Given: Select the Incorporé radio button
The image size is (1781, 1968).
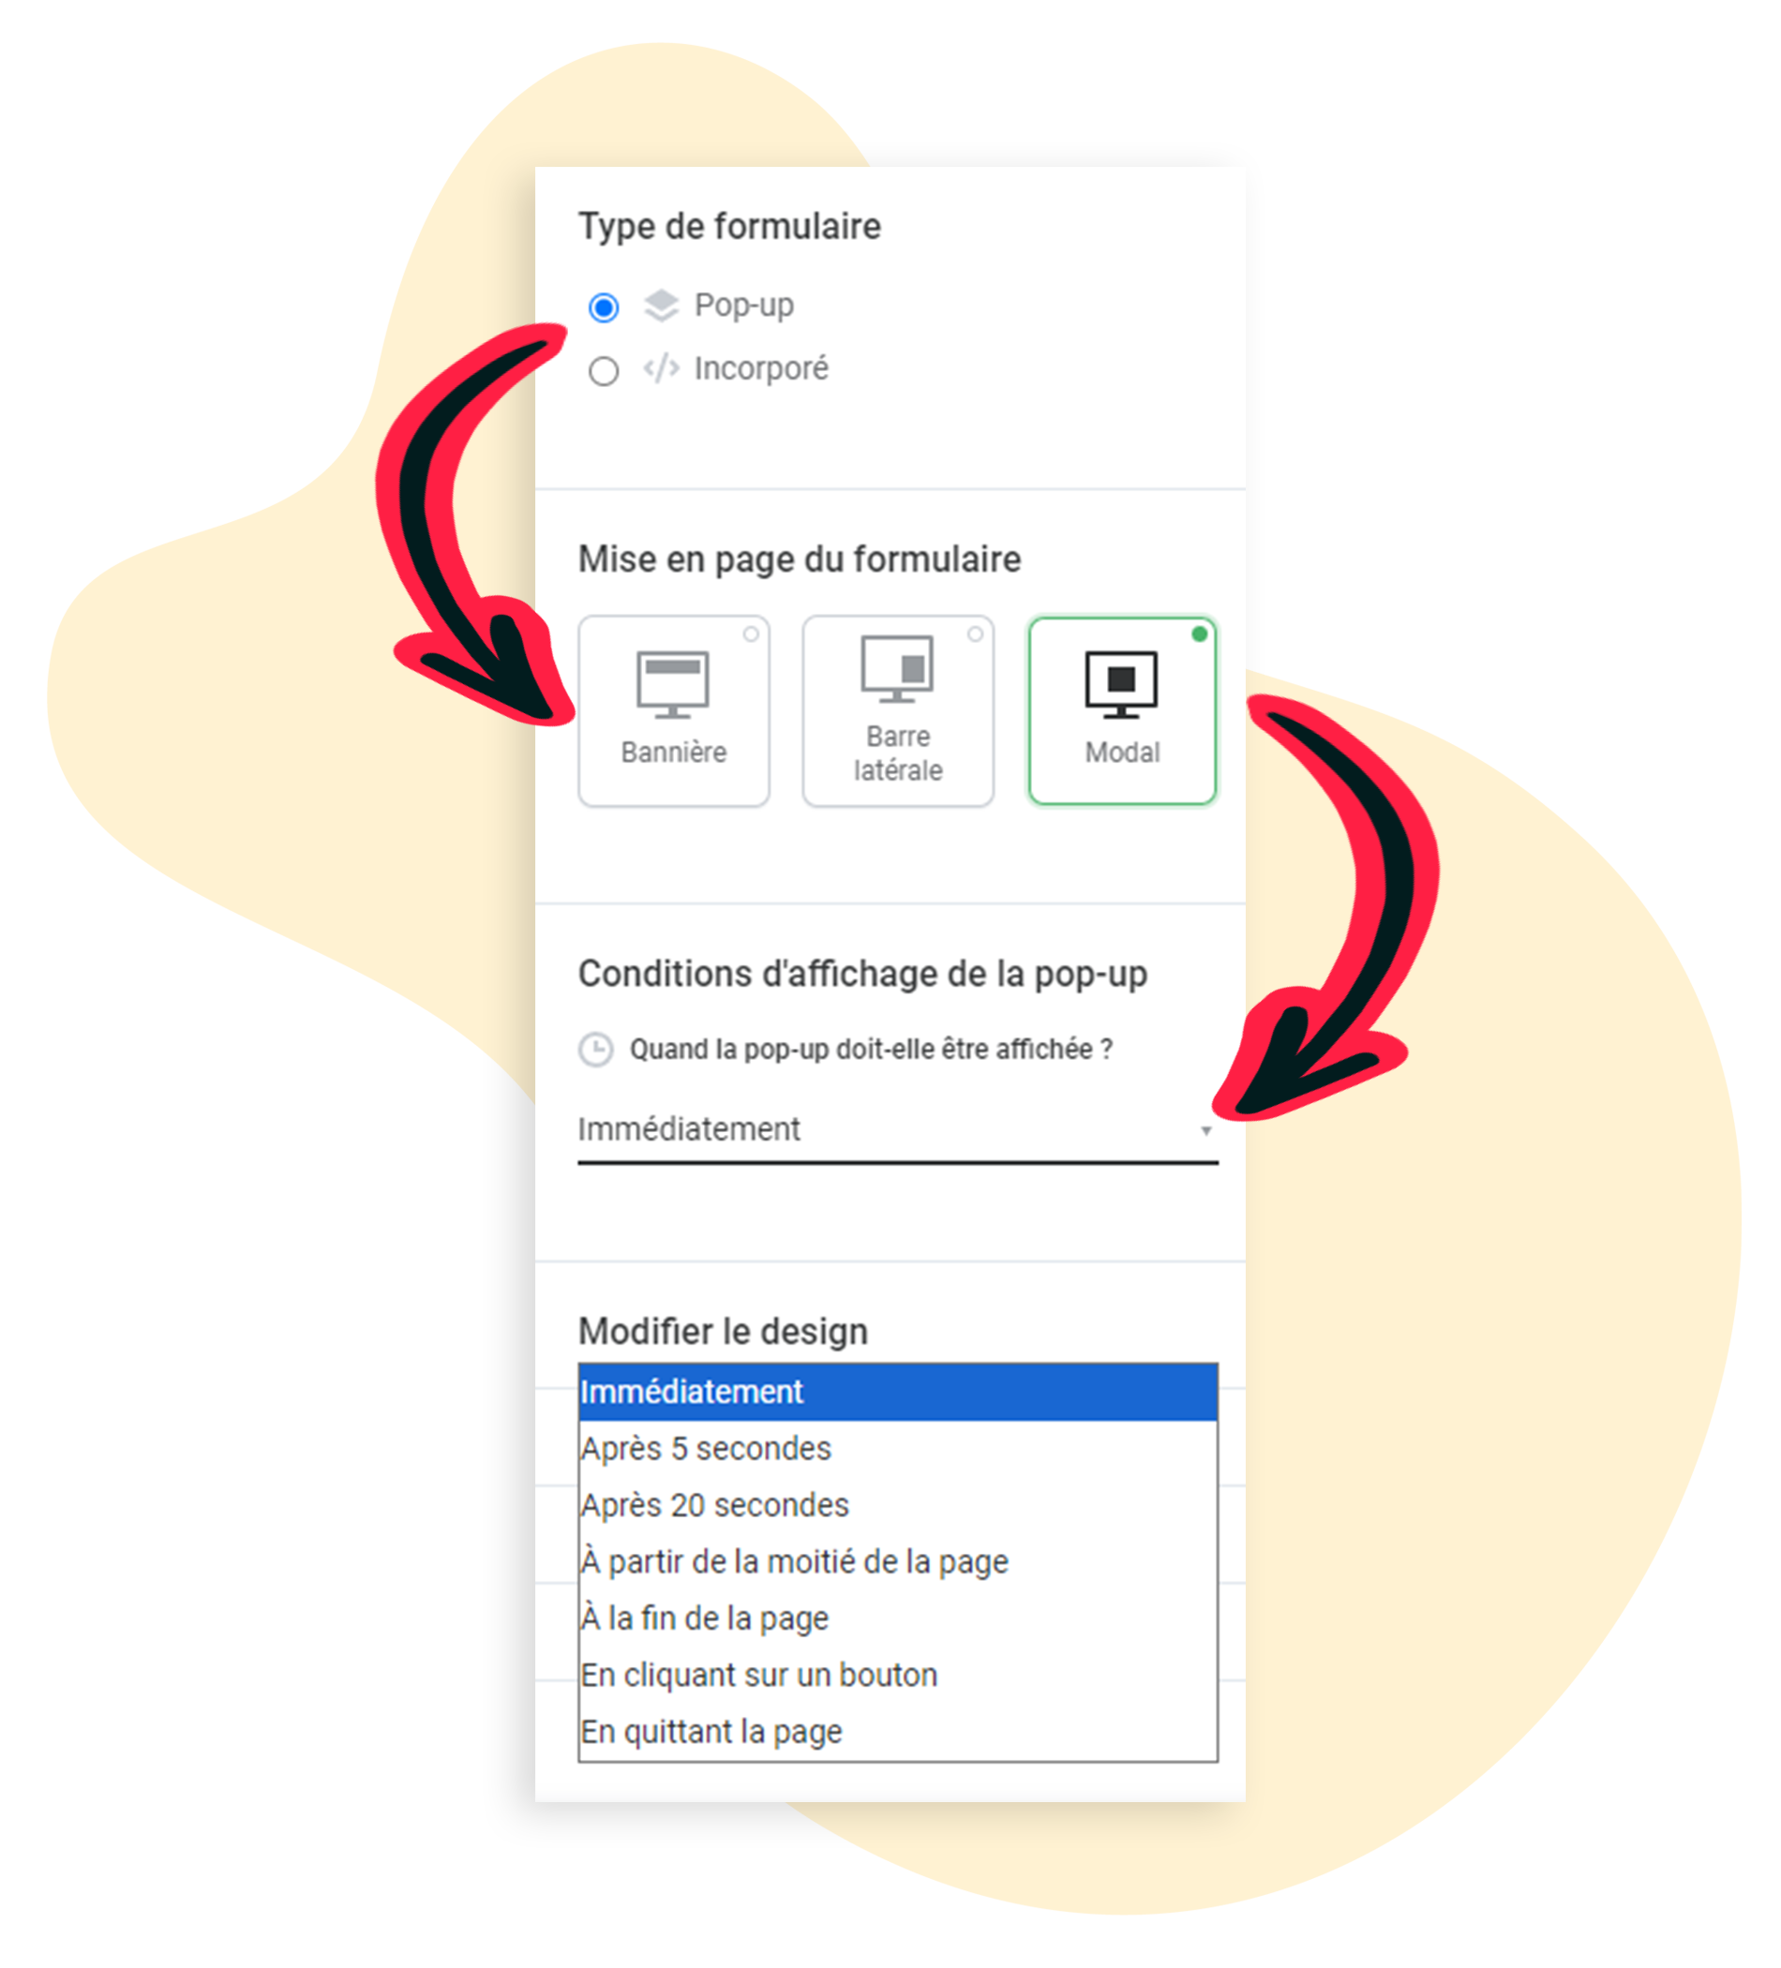Looking at the screenshot, I should [x=604, y=371].
